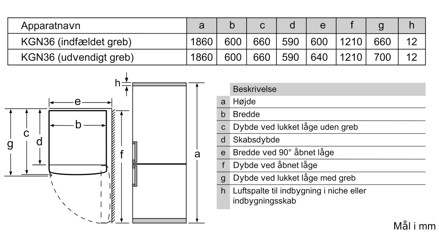Select value 590 in udvendigt greb row

pyautogui.click(x=290, y=57)
